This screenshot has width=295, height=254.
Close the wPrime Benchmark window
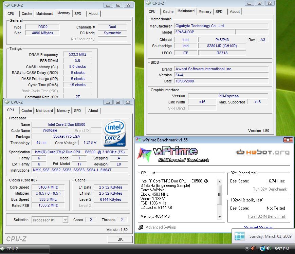pos(288,140)
